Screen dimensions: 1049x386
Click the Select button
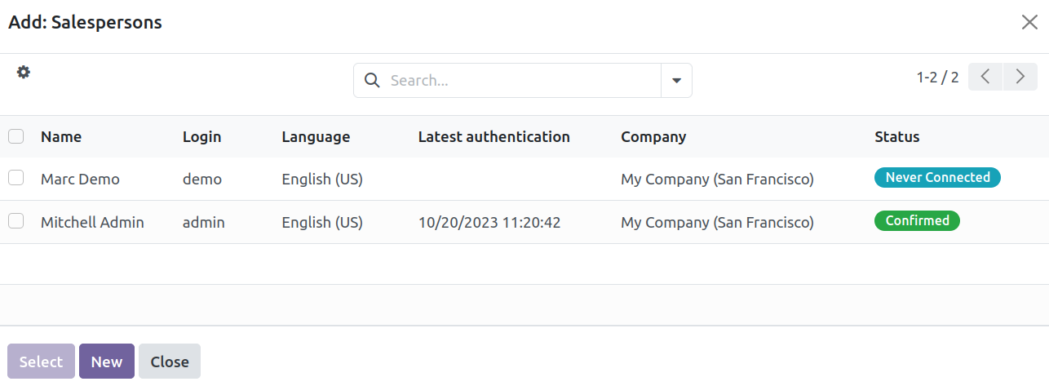[x=41, y=362]
